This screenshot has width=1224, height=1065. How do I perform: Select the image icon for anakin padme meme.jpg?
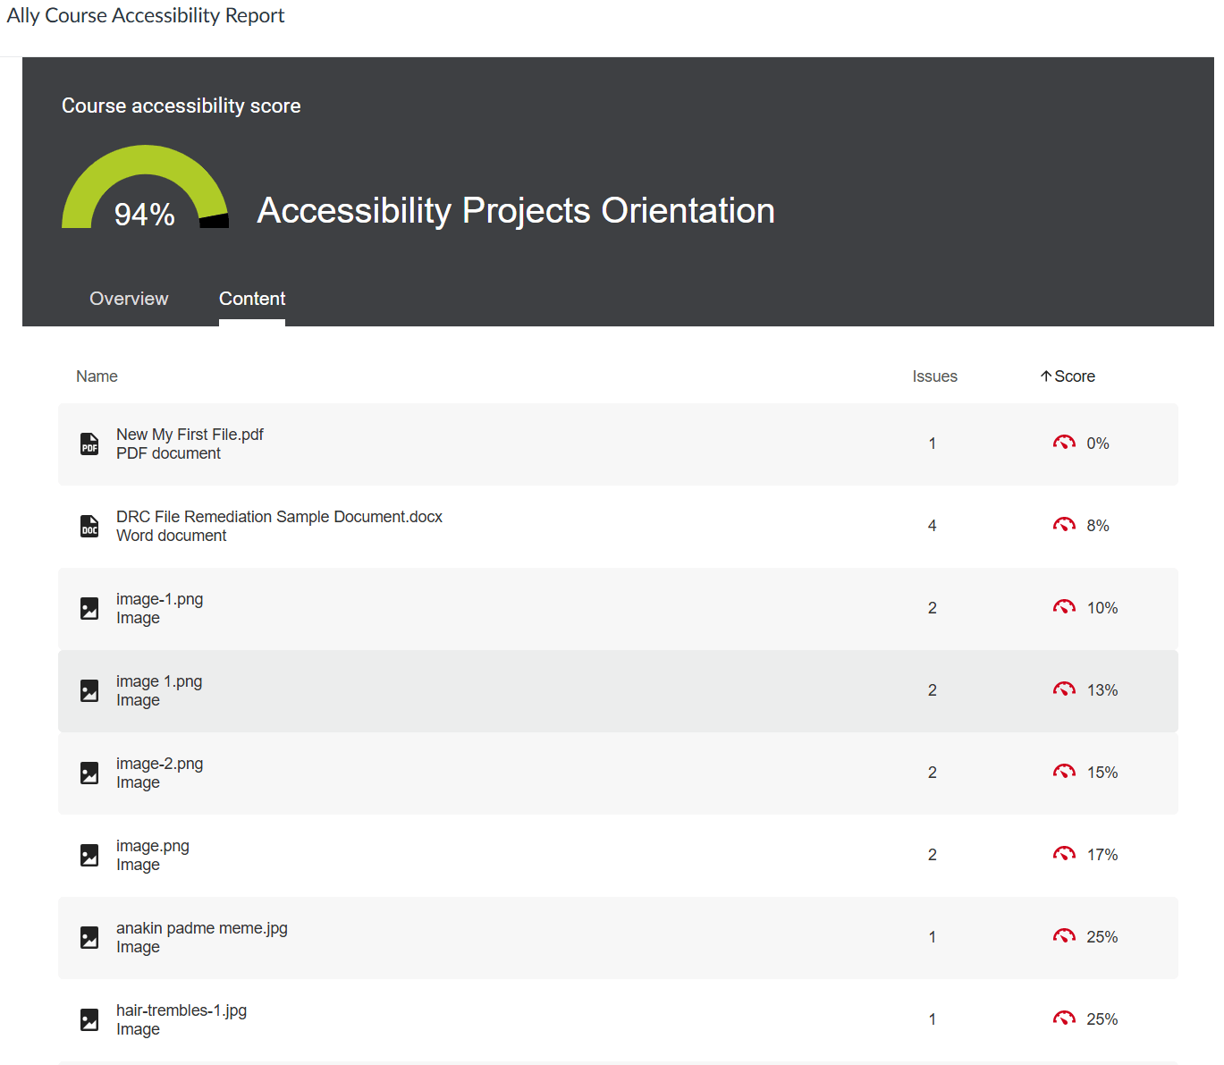point(89,937)
